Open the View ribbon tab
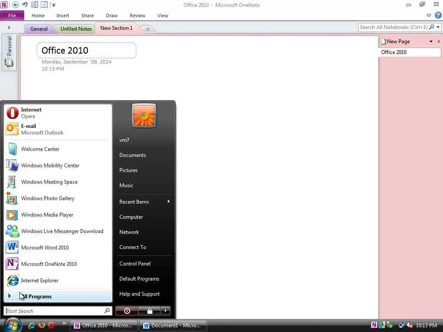This screenshot has height=332, width=443. (x=163, y=16)
